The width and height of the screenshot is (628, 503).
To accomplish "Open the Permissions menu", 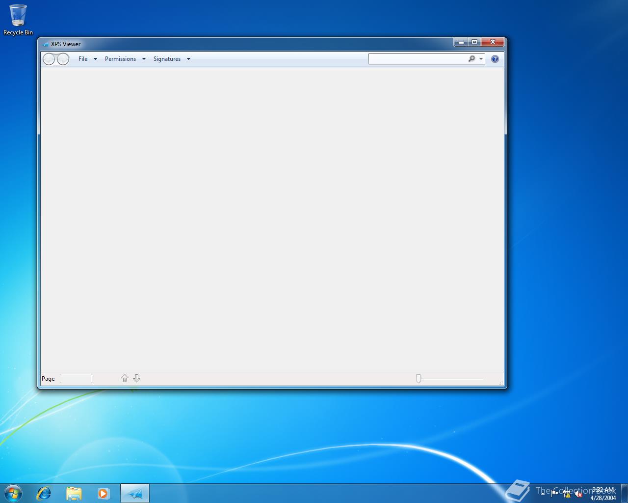I will pos(120,59).
